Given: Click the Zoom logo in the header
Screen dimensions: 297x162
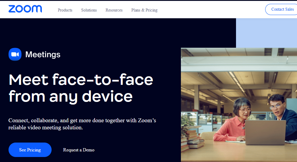Looking at the screenshot, I should [25, 9].
